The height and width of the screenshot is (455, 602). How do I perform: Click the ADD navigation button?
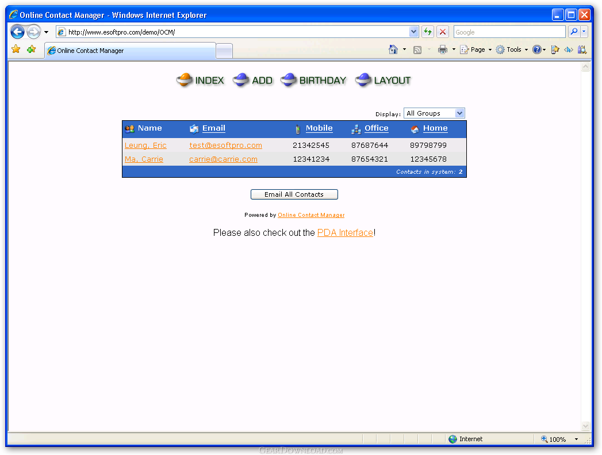point(253,81)
